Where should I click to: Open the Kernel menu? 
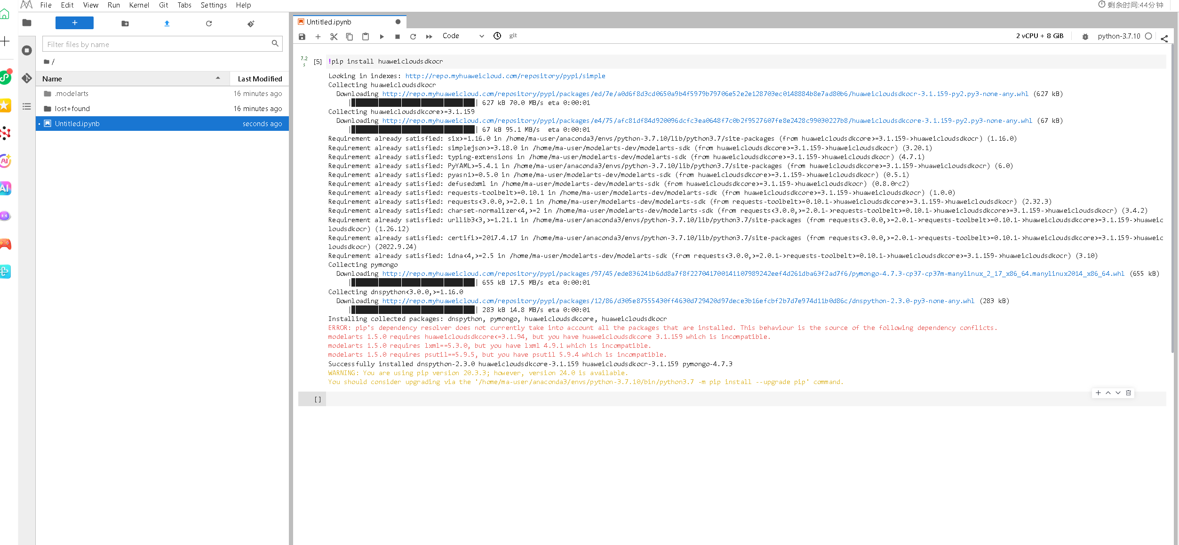(x=139, y=5)
